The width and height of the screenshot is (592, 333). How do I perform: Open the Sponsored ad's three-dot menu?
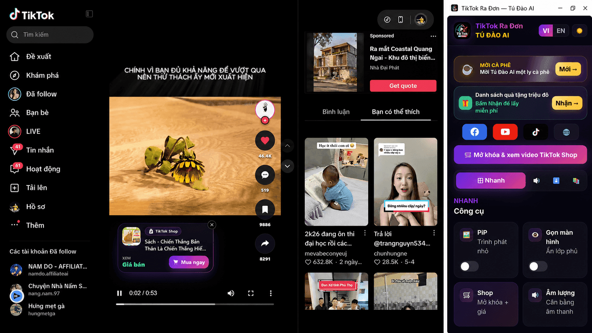click(433, 36)
